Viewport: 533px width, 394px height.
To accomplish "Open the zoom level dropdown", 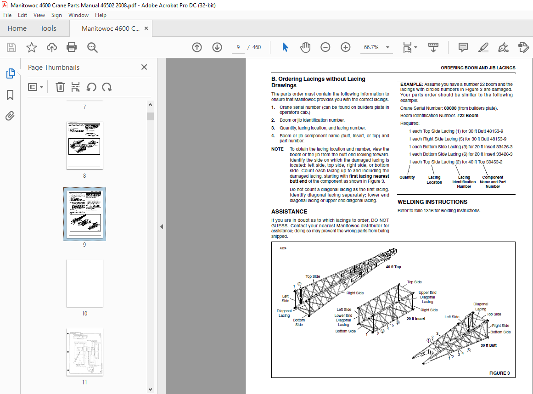I will 387,47.
